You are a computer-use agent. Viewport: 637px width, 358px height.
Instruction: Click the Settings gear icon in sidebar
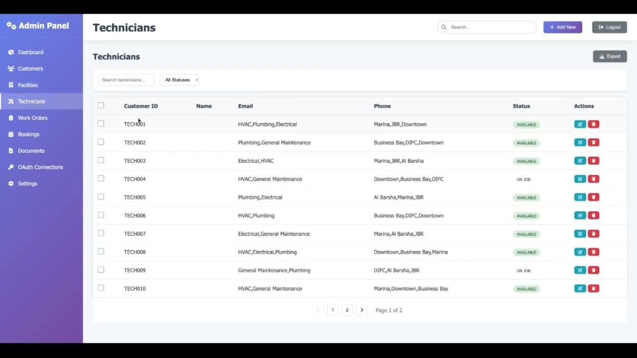click(11, 183)
